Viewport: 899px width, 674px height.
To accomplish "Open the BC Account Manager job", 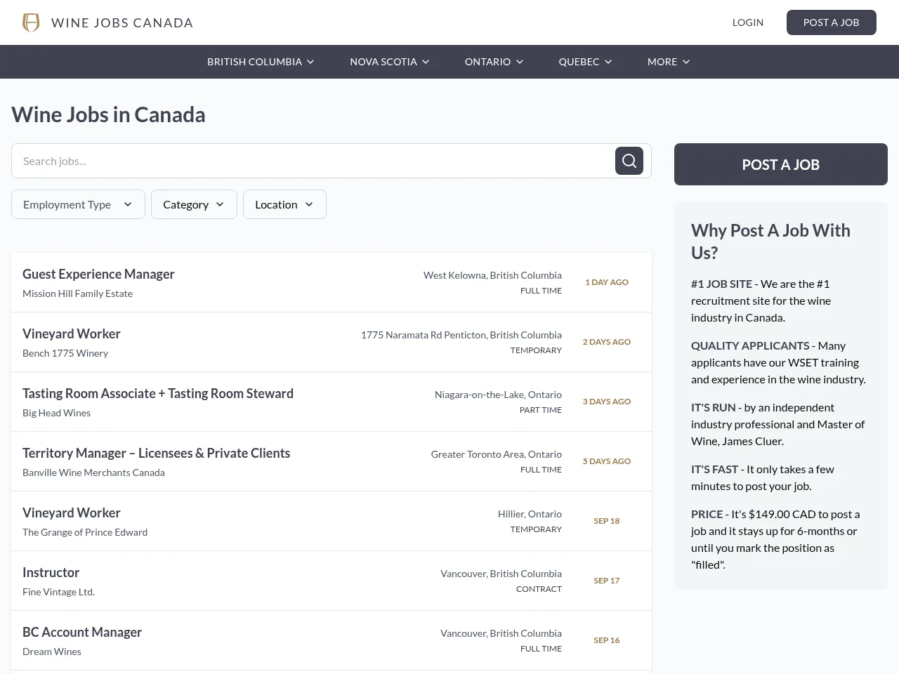I will [332, 640].
